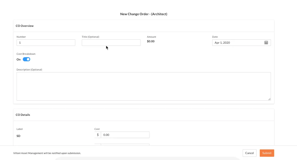Screen dimensions: 297x160
Task: Click the SD label text
Action: click(x=18, y=136)
